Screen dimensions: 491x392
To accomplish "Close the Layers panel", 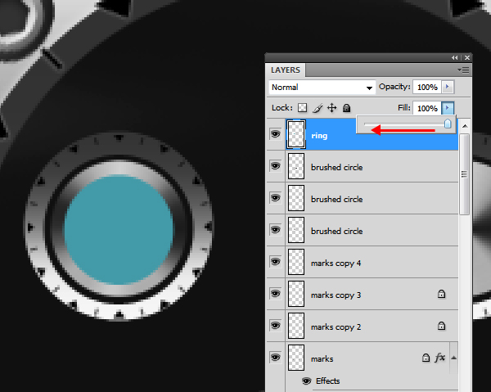I will pyautogui.click(x=467, y=57).
